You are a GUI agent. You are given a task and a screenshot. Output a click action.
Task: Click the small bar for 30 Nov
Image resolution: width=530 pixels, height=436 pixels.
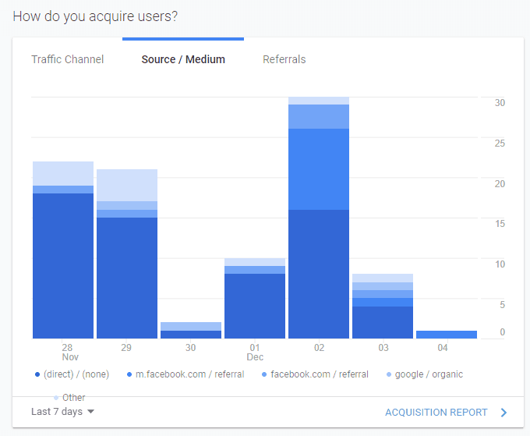pyautogui.click(x=191, y=331)
